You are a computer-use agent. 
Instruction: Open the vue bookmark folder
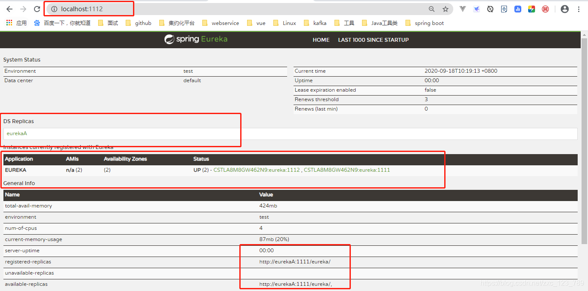coord(256,23)
